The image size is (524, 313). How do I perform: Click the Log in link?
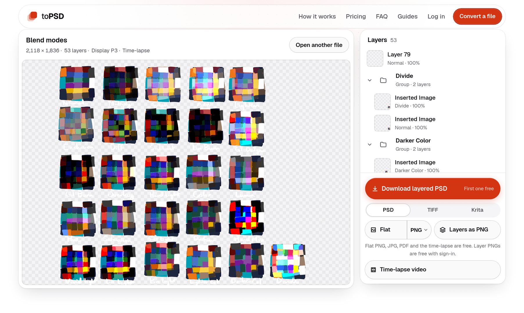[x=436, y=17]
